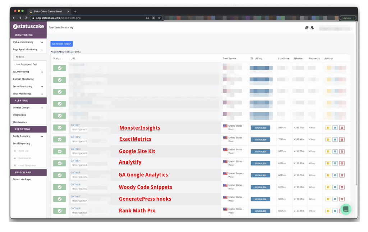
Task: Open the GA Test 8 link
Action: coord(75,208)
